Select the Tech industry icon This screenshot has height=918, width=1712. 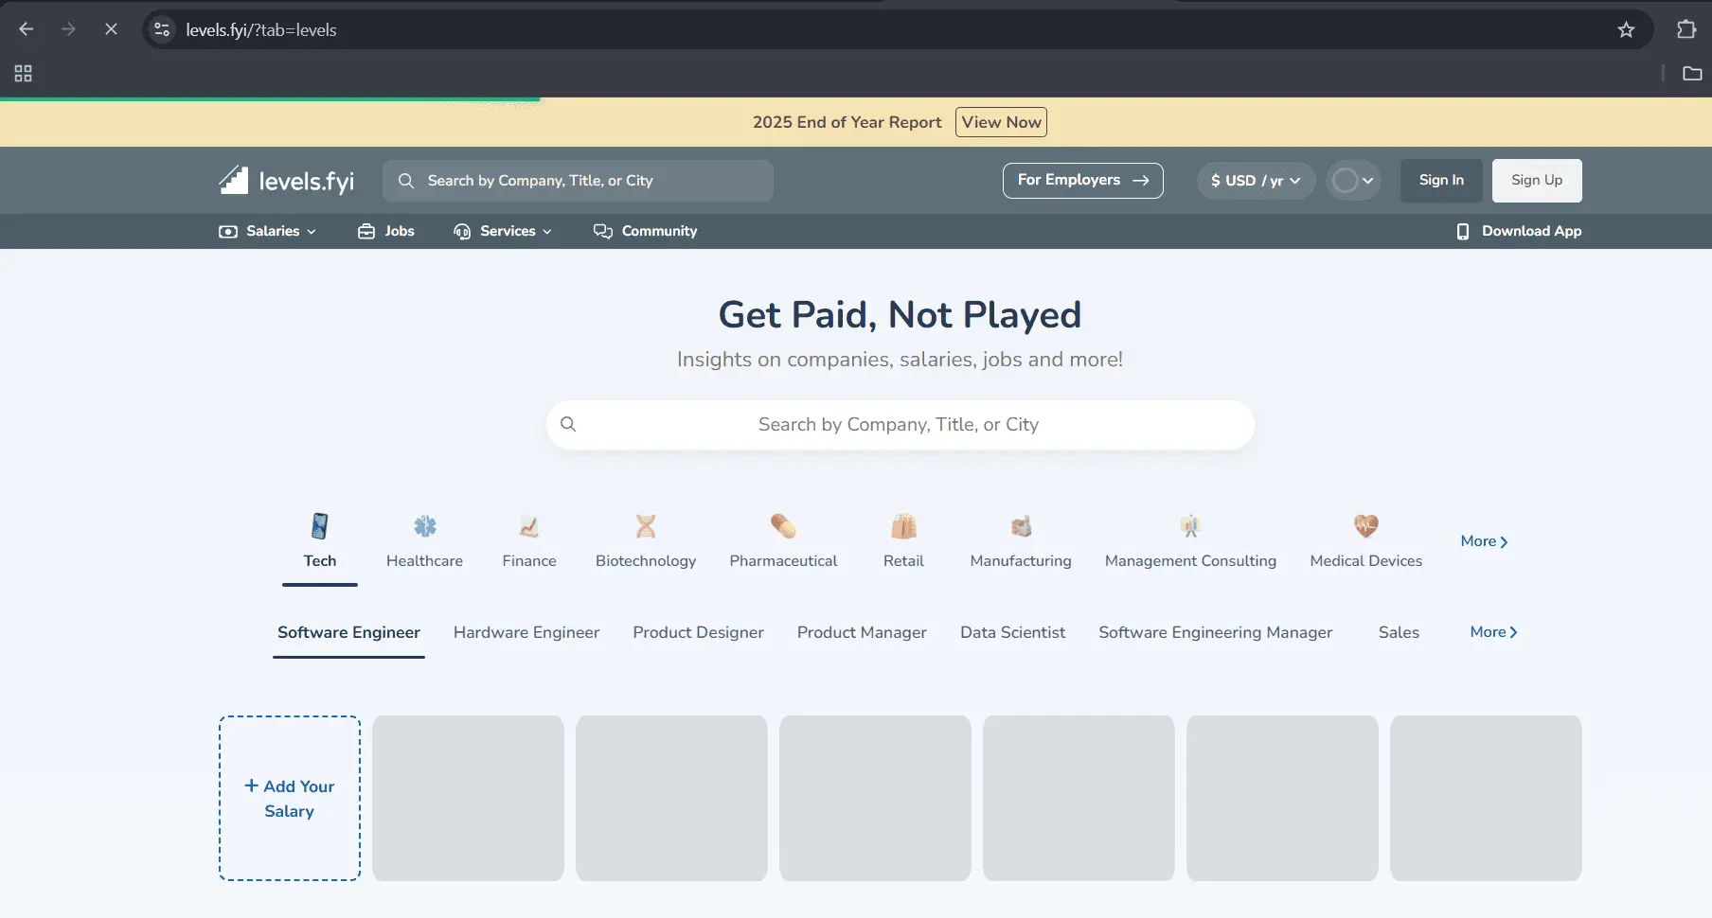[319, 526]
